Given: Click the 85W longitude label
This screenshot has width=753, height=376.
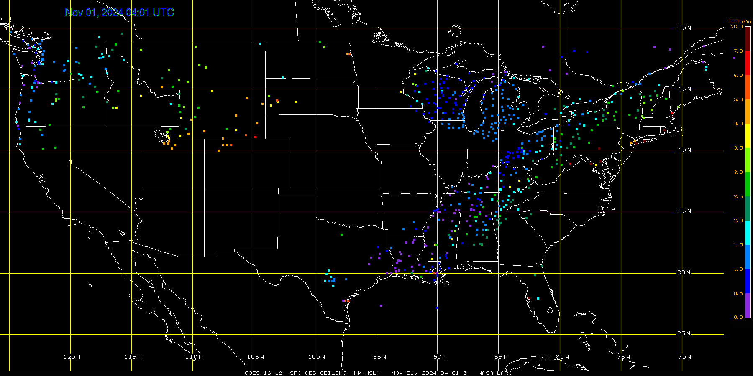Looking at the screenshot, I should coord(501,357).
